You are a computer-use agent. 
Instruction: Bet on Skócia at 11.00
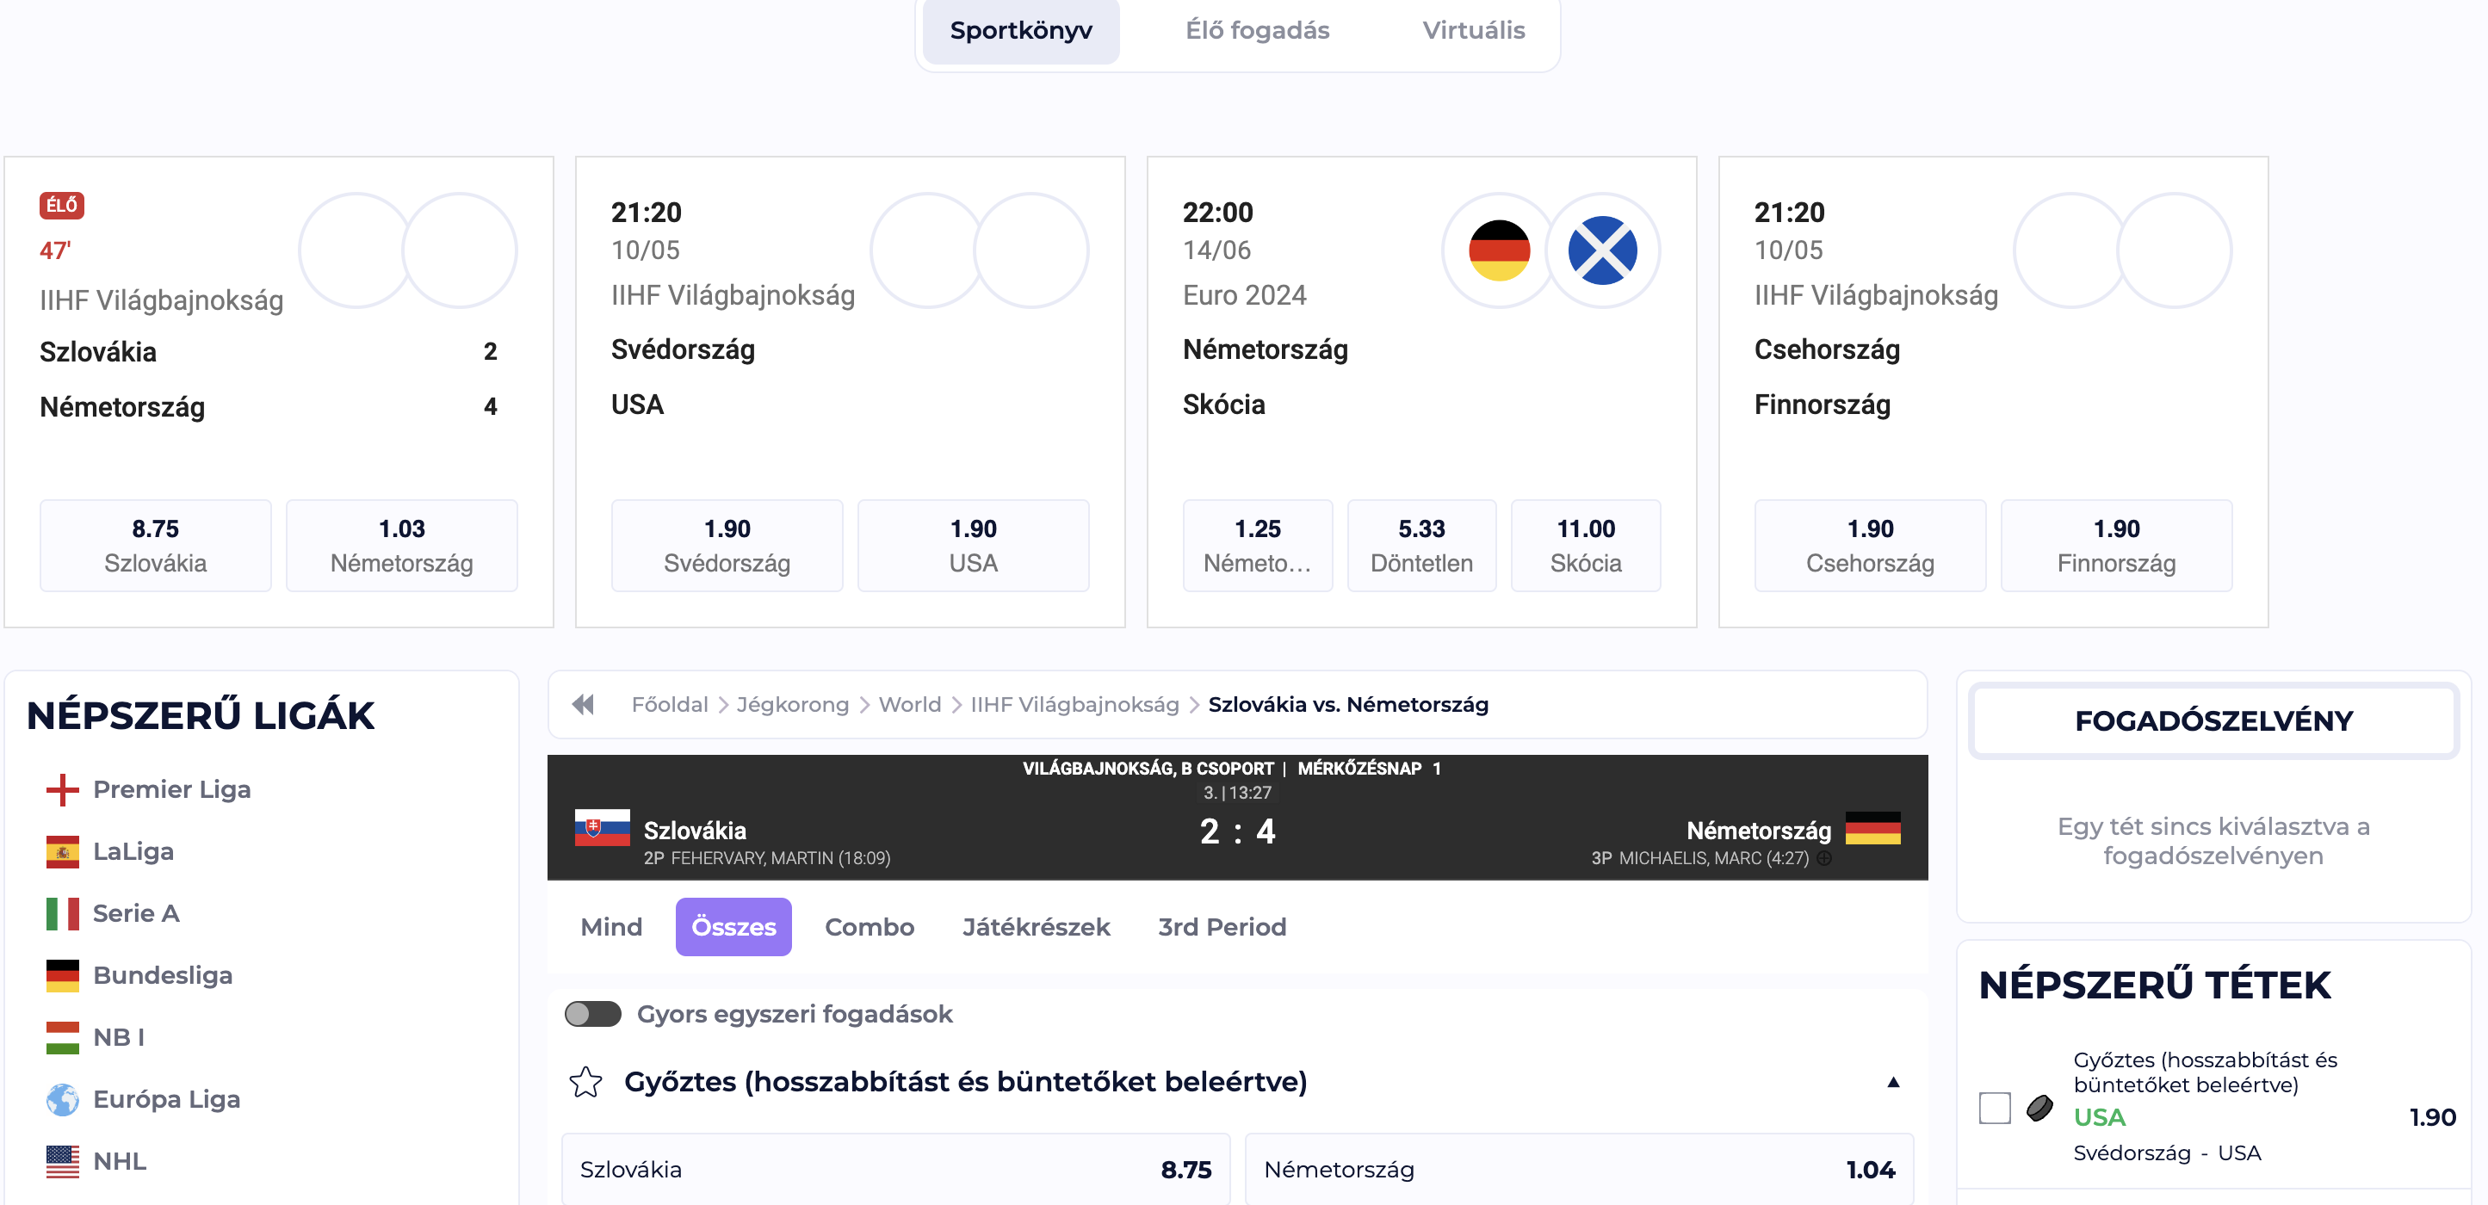click(1586, 546)
